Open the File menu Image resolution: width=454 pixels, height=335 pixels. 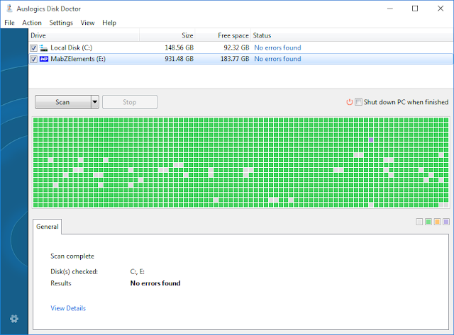click(9, 23)
